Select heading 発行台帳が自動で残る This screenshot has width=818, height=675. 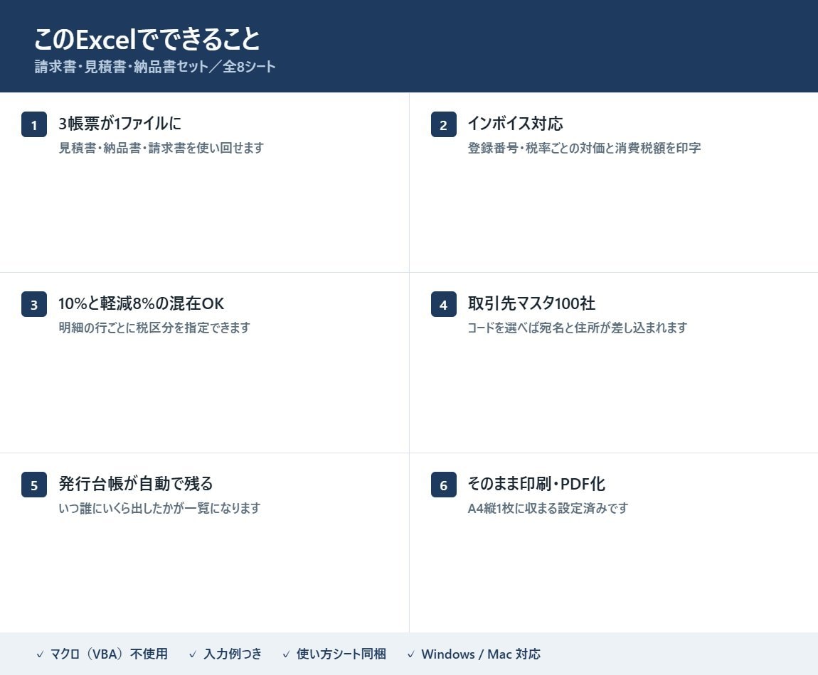(x=136, y=484)
